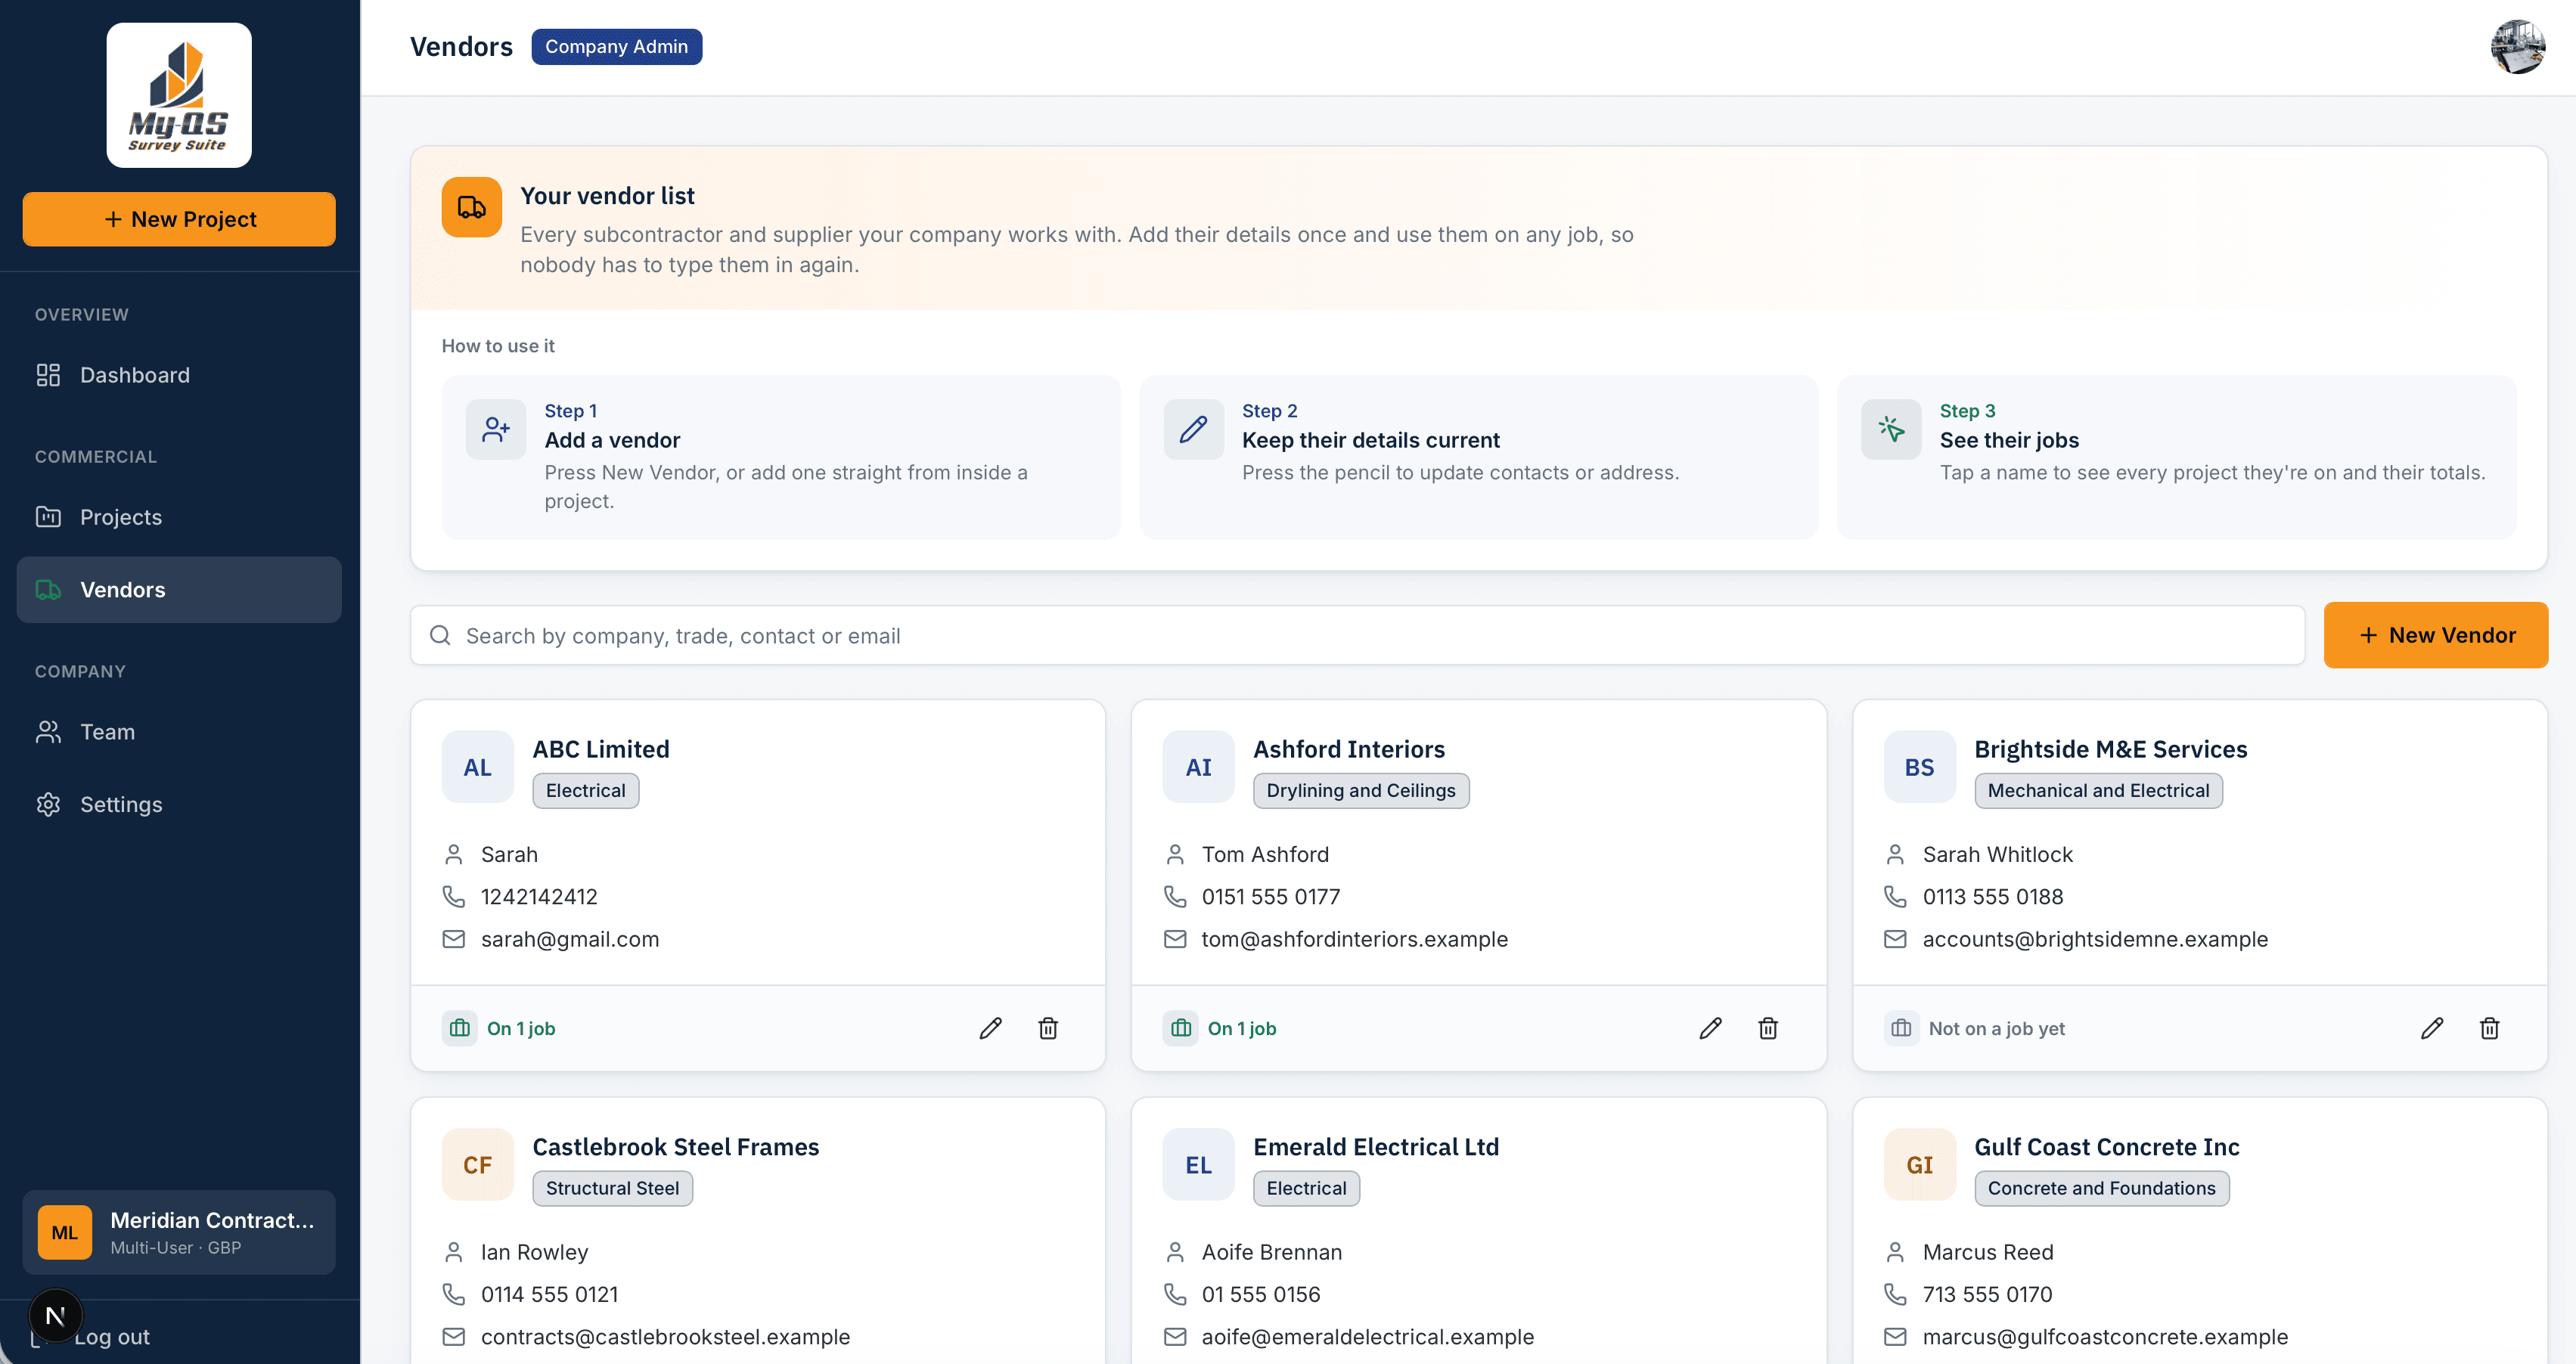This screenshot has width=2576, height=1364.
Task: Click email sarah@gmail.com
Action: tap(570, 939)
